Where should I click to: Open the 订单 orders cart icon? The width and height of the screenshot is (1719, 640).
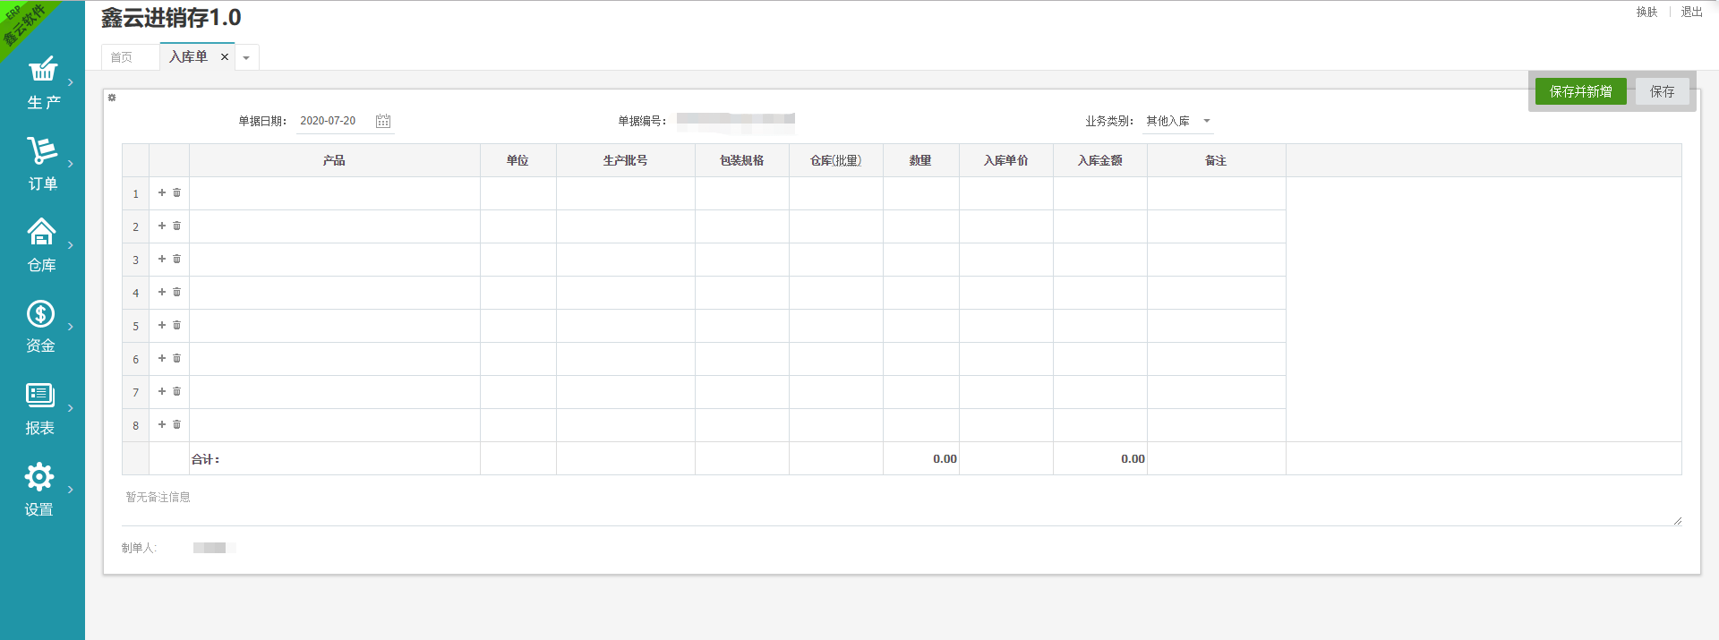coord(42,150)
